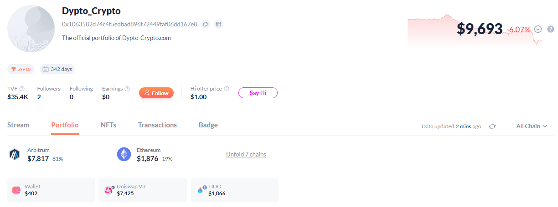Image resolution: width=558 pixels, height=207 pixels.
Task: Refresh the portfolio data icon
Action: 492,126
